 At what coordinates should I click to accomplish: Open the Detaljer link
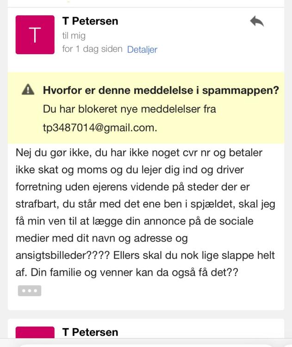tap(142, 50)
